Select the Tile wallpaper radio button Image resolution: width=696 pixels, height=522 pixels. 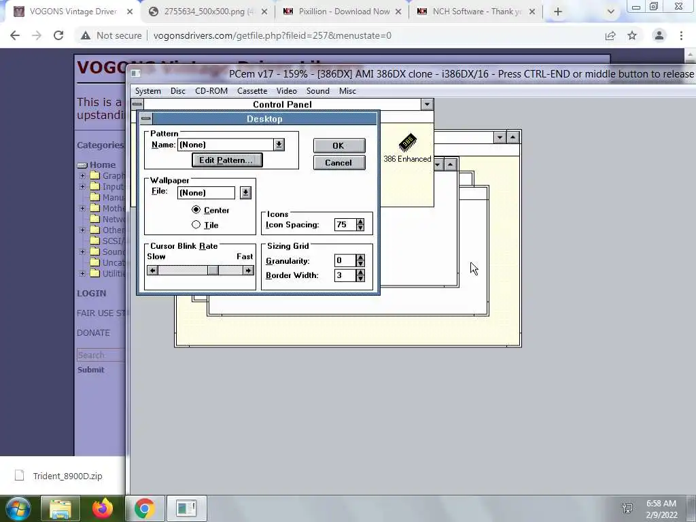click(x=196, y=224)
